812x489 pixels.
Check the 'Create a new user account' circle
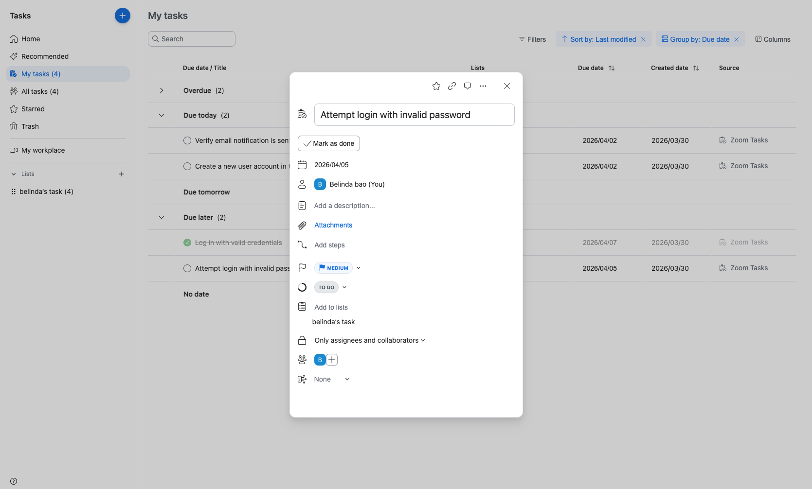(x=187, y=166)
